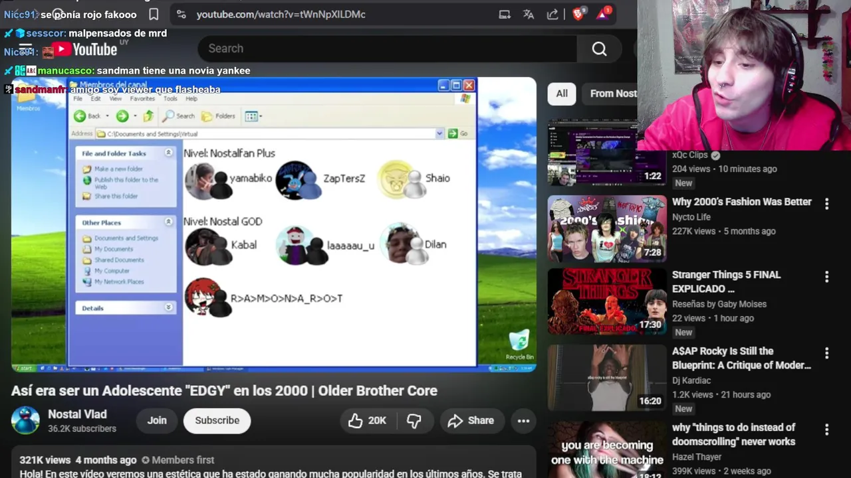Open A$AP Rocky critique thumbnail
Viewport: 851px width, 478px height.
click(606, 378)
